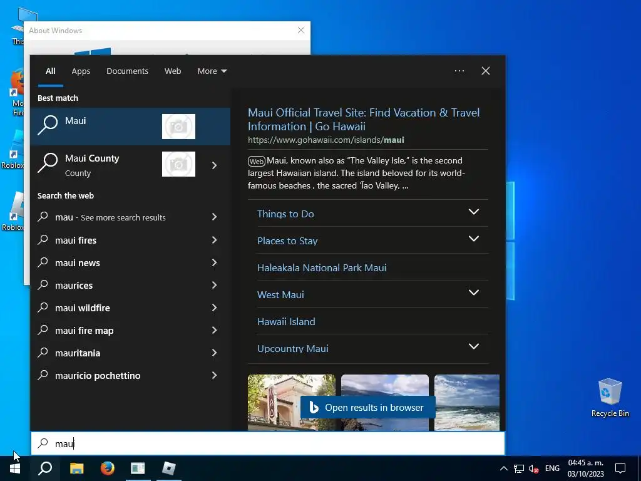Screen dimensions: 641x481
Task: Open the ENG language indicator
Action: click(x=552, y=468)
